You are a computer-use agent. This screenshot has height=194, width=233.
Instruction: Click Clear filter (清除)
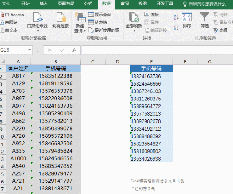(220, 15)
